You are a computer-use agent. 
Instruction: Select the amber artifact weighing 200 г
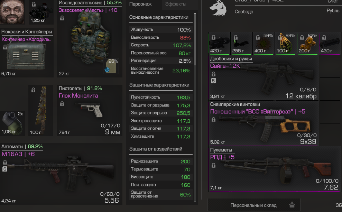click(308, 43)
